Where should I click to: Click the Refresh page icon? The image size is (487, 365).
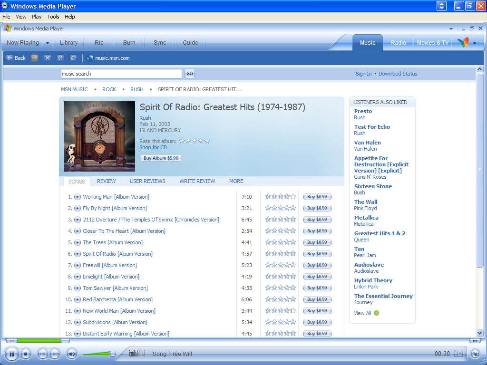tap(60, 58)
